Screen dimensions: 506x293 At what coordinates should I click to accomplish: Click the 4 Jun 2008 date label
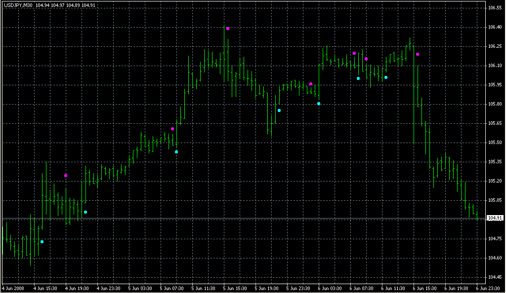pyautogui.click(x=13, y=288)
